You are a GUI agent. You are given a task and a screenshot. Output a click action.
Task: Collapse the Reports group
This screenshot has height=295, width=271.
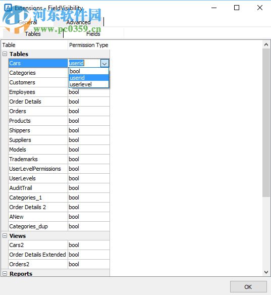click(x=5, y=274)
